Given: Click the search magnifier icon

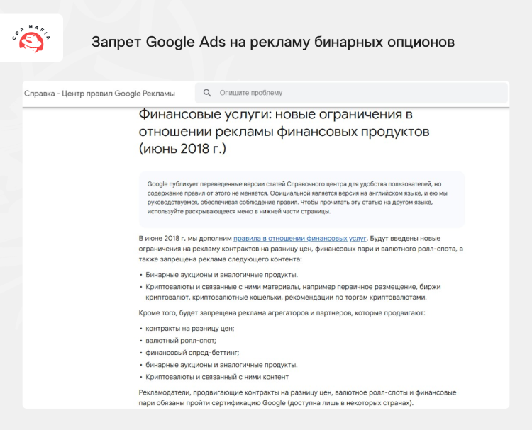Looking at the screenshot, I should [207, 93].
